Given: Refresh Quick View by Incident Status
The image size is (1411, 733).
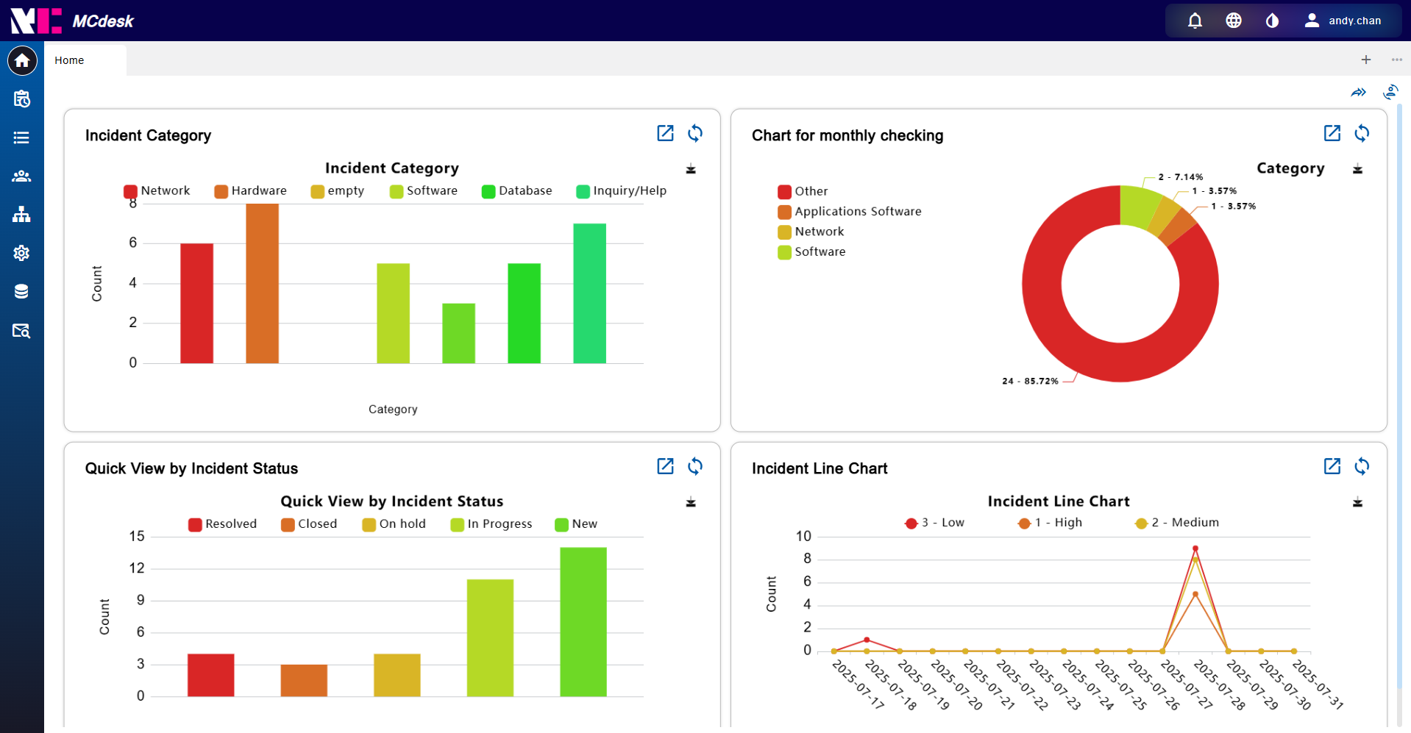Looking at the screenshot, I should tap(695, 466).
